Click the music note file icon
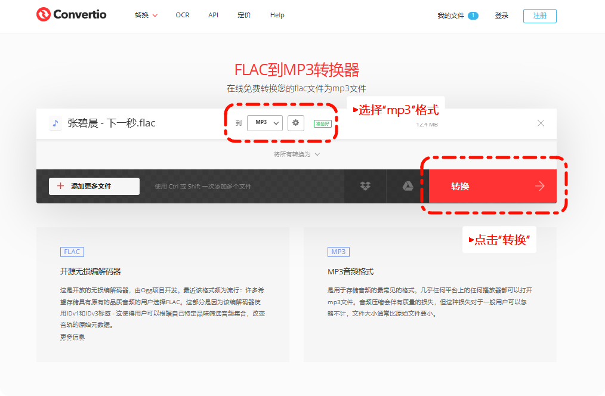The height and width of the screenshot is (396, 605). click(x=55, y=123)
